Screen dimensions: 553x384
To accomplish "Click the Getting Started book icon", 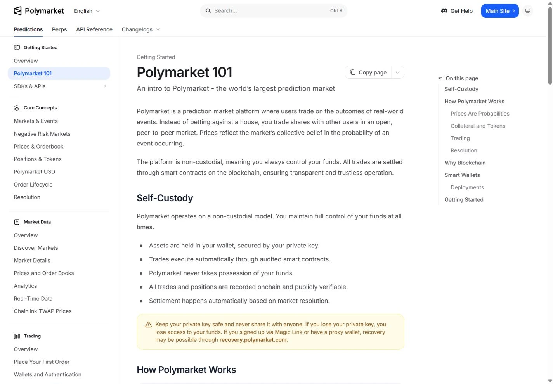I will pos(17,48).
